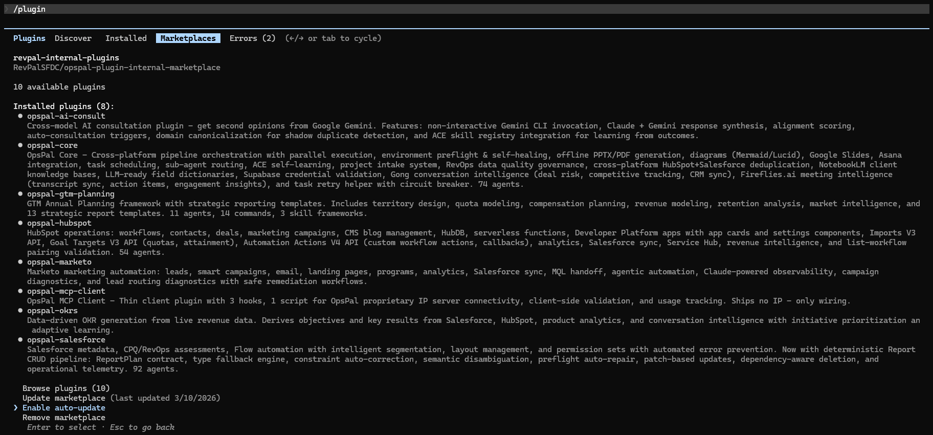Select opspal-gtm-planning plugin name
Viewport: 933px width, 435px height.
tap(71, 194)
